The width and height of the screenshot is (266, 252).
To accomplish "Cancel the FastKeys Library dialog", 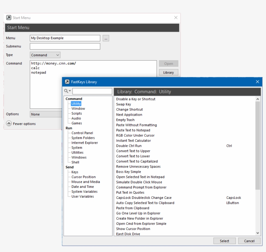I will click(249, 241).
